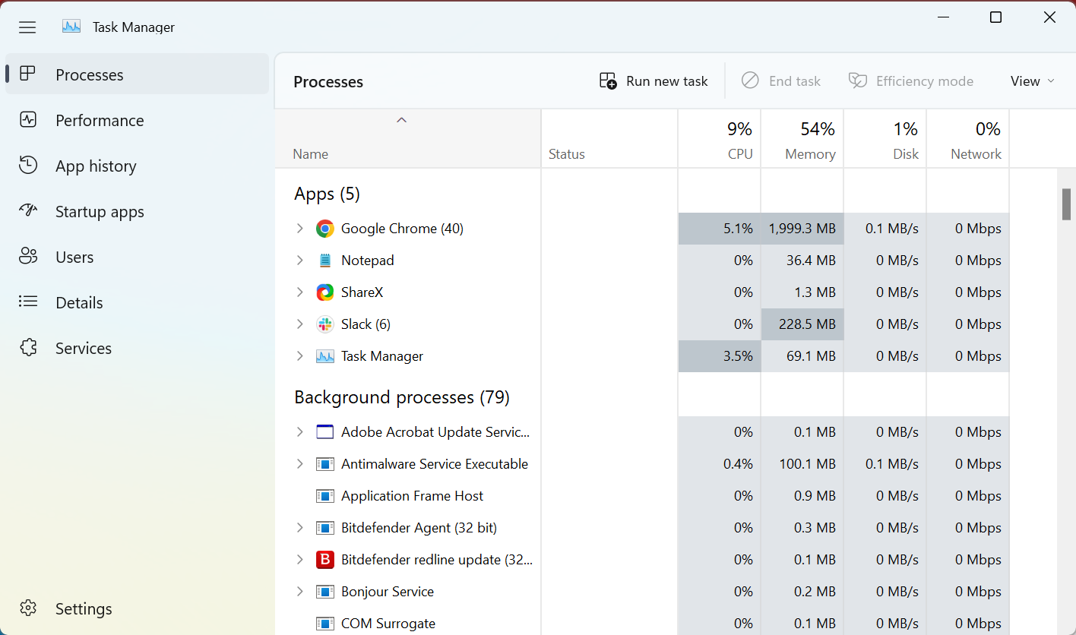
Task: Switch to the Details page
Action: [x=137, y=302]
